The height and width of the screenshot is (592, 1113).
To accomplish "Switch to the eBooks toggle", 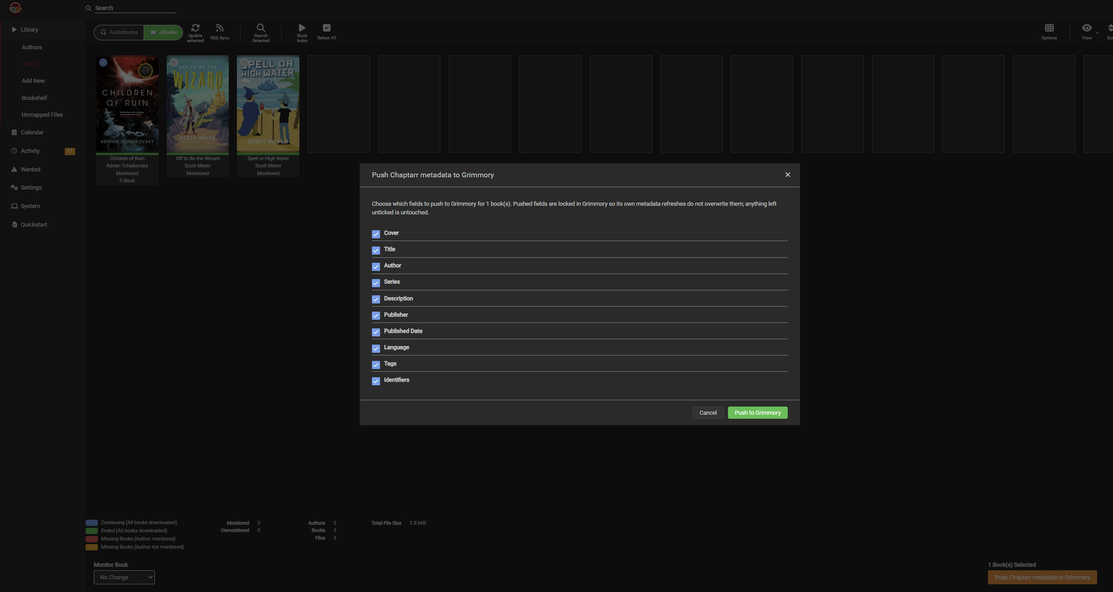I will click(163, 32).
